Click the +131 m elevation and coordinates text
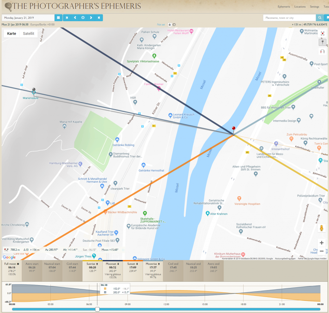329x313 pixels. pyautogui.click(x=309, y=24)
